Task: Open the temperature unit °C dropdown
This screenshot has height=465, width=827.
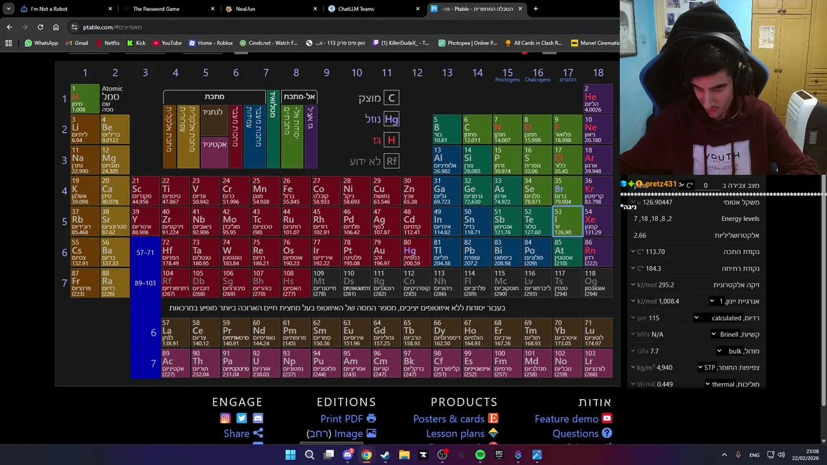Action: pos(686,185)
